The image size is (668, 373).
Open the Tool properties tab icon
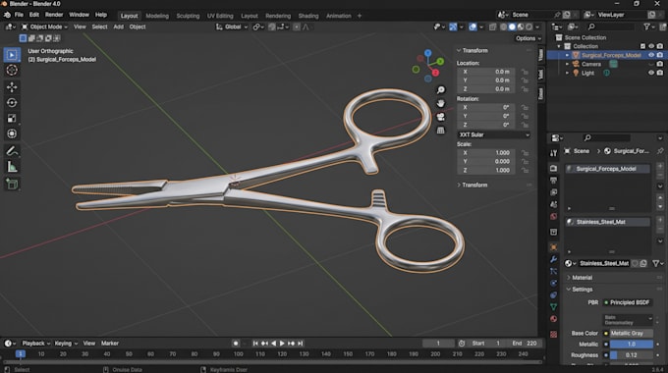553,153
